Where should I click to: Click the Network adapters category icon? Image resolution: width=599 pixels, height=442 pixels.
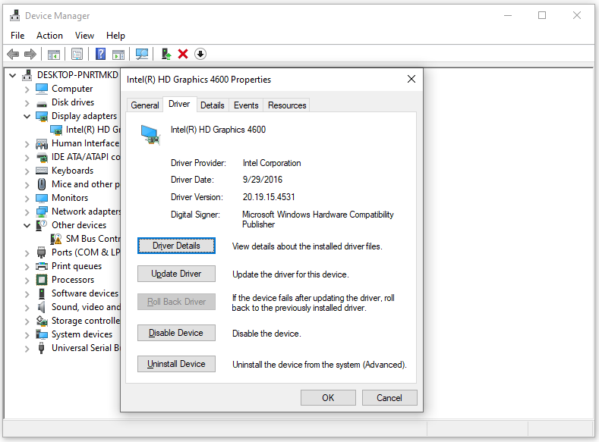tap(41, 212)
